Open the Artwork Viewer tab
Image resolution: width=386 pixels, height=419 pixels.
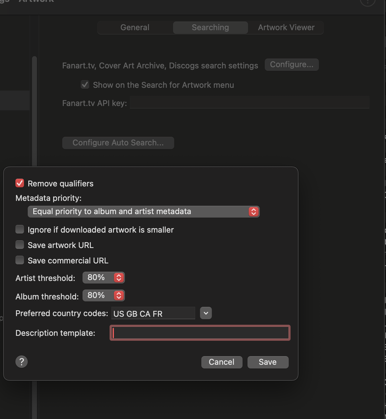(x=286, y=27)
